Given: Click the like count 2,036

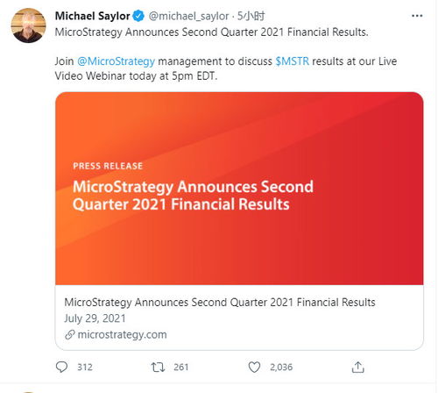Looking at the screenshot, I should (281, 368).
